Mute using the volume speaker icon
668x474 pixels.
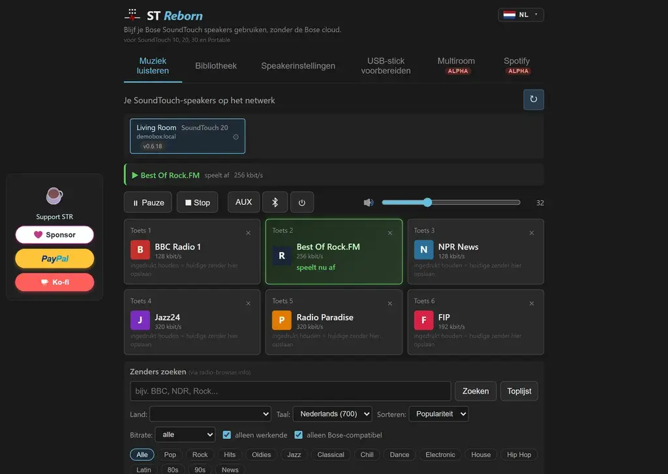(x=368, y=202)
